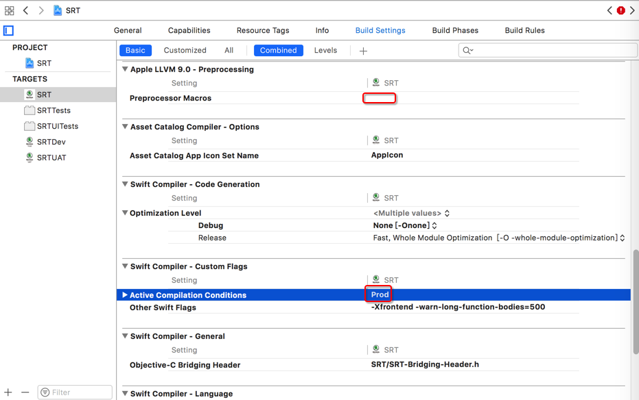This screenshot has width=639, height=400.
Task: Expand Active Compilation Conditions row
Action: pos(125,295)
